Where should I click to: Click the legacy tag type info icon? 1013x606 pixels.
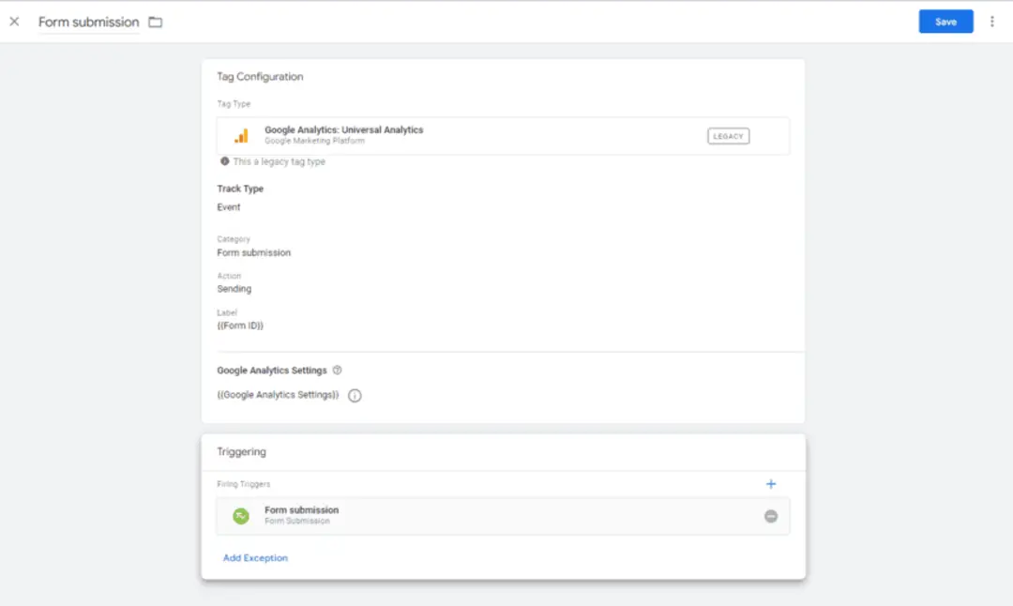[225, 161]
